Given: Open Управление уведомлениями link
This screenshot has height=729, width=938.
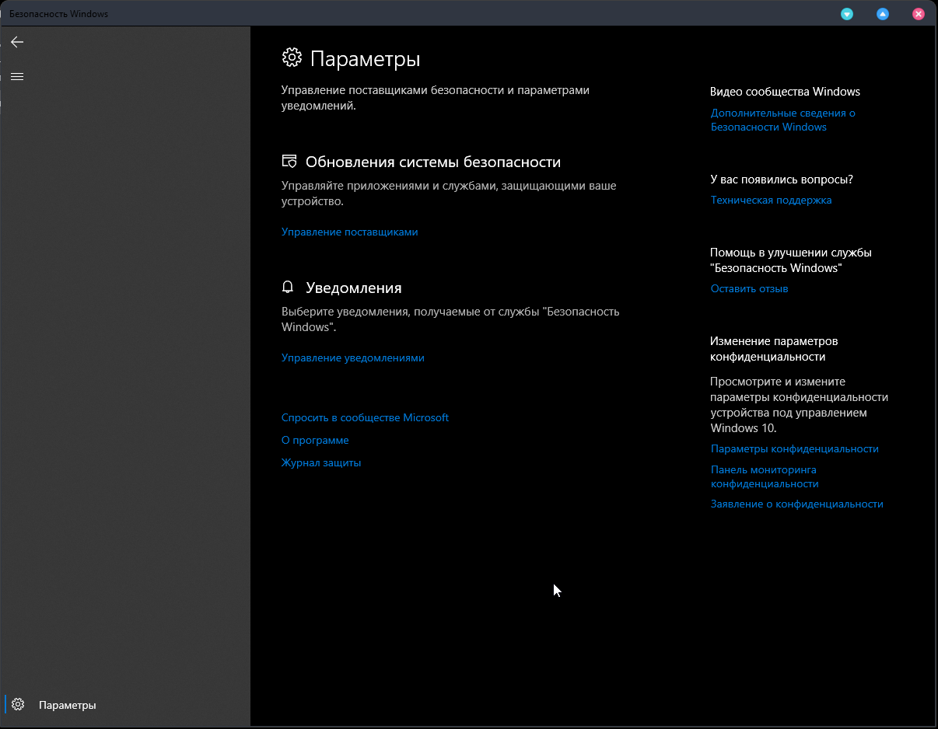Looking at the screenshot, I should pos(353,358).
